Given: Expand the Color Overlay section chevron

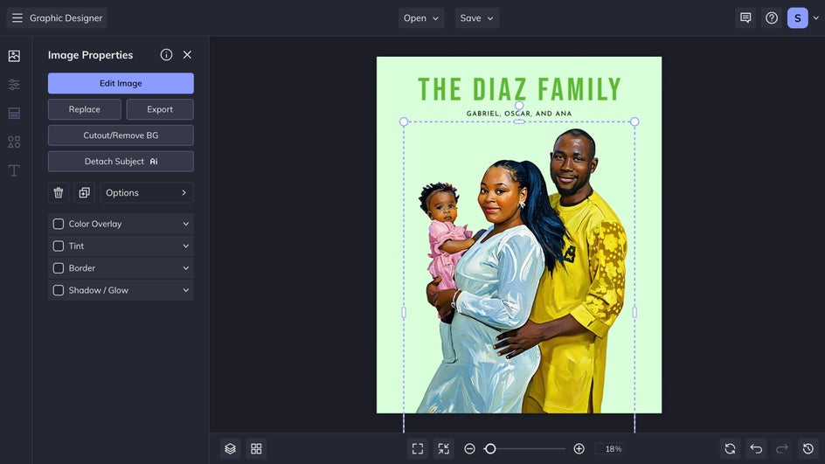Looking at the screenshot, I should pos(186,224).
